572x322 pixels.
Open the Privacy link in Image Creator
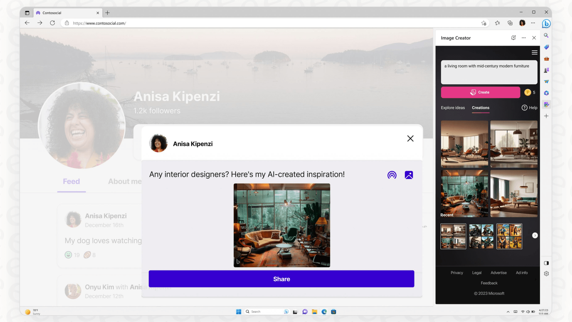pyautogui.click(x=457, y=273)
